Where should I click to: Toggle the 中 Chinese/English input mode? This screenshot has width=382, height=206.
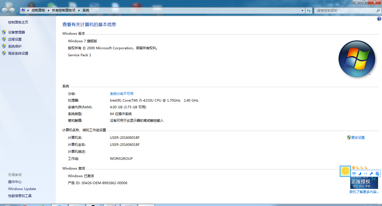pos(354,174)
